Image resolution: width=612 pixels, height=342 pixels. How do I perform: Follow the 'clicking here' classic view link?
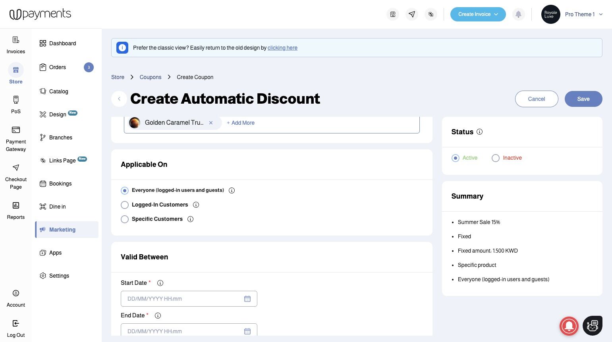[282, 48]
